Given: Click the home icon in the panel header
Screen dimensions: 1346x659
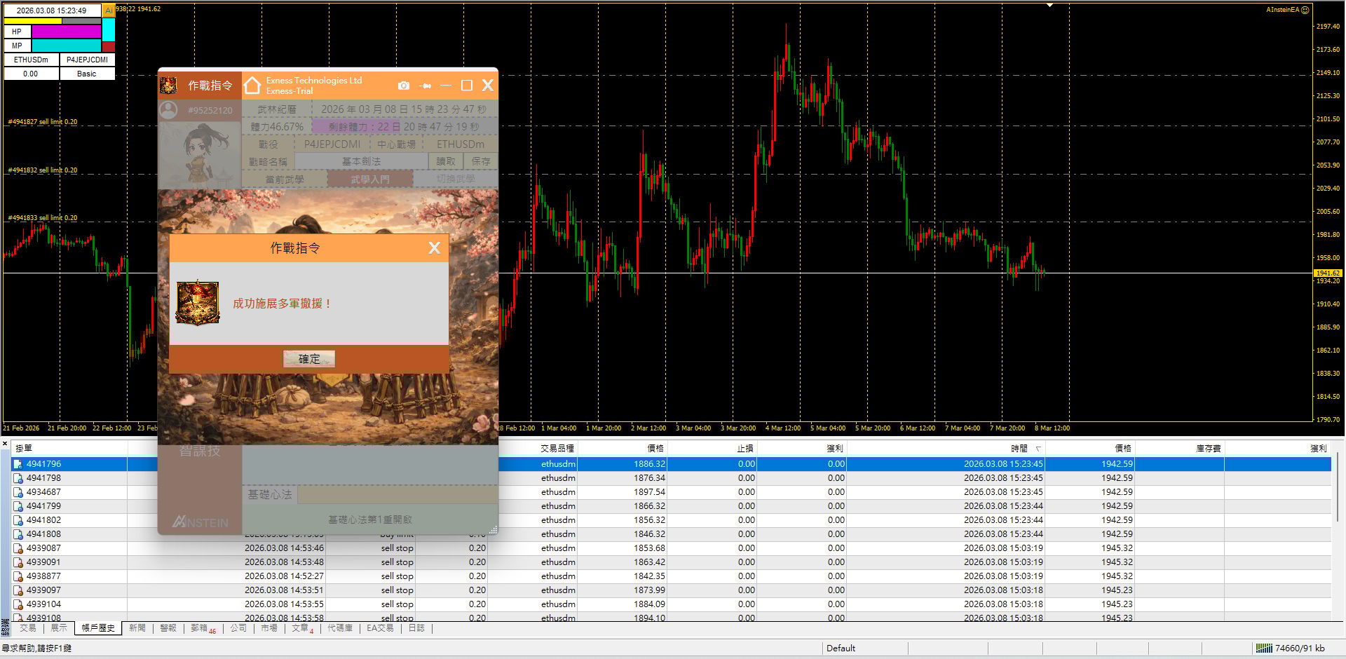Looking at the screenshot, I should (x=252, y=86).
